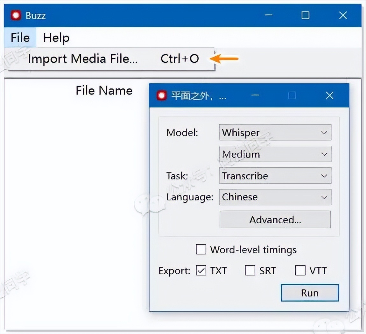
Task: Close the transcription options dialog
Action: click(330, 95)
